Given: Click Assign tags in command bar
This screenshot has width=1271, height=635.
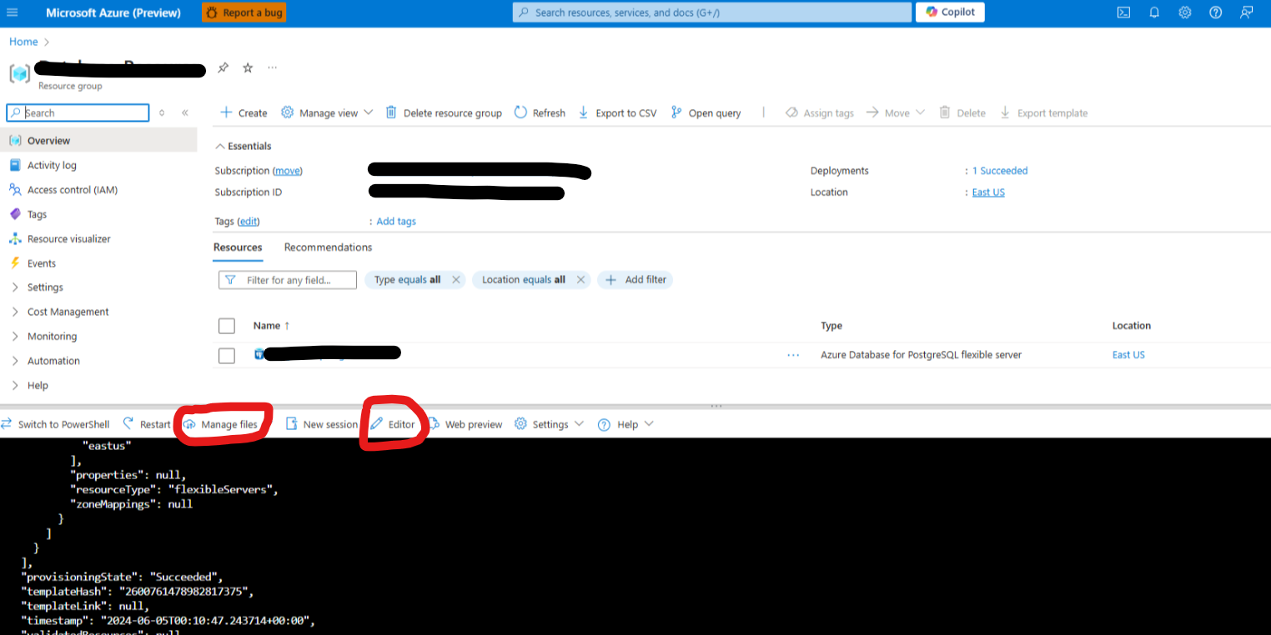Looking at the screenshot, I should point(820,112).
